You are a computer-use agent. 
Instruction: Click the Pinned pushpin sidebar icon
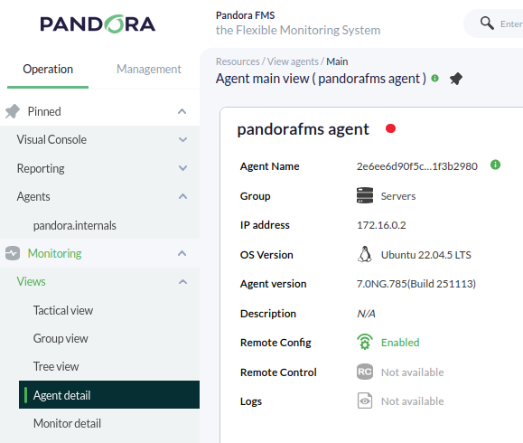pyautogui.click(x=13, y=111)
